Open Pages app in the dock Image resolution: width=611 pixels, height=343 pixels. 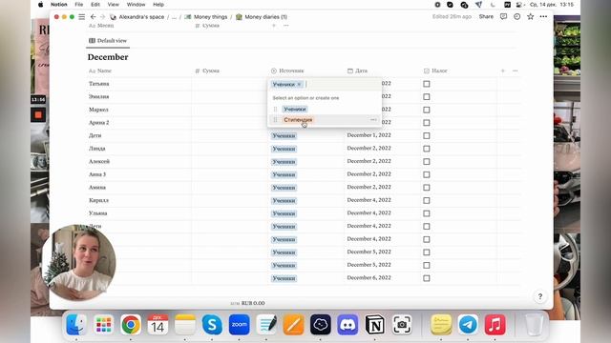[293, 324]
